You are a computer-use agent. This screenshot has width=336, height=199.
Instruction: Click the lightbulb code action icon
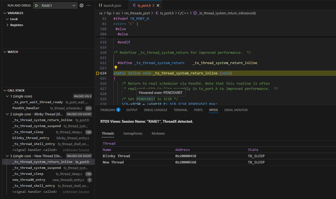(116, 68)
